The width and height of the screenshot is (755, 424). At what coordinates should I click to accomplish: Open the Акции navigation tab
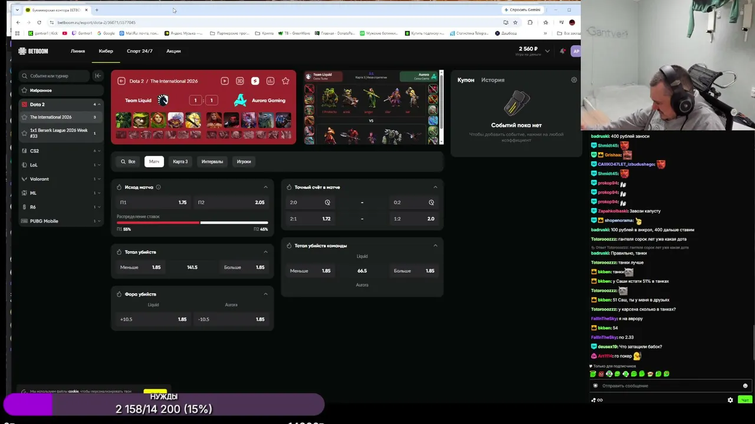pyautogui.click(x=173, y=51)
